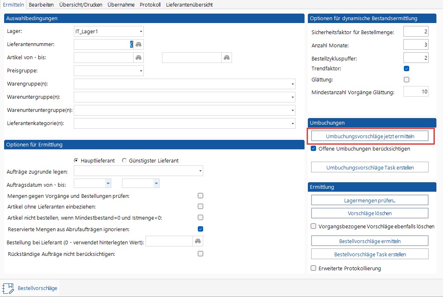This screenshot has width=443, height=297.
Task: Click binoculars icon for Bestellung bei Lieferant
Action: tap(198, 241)
